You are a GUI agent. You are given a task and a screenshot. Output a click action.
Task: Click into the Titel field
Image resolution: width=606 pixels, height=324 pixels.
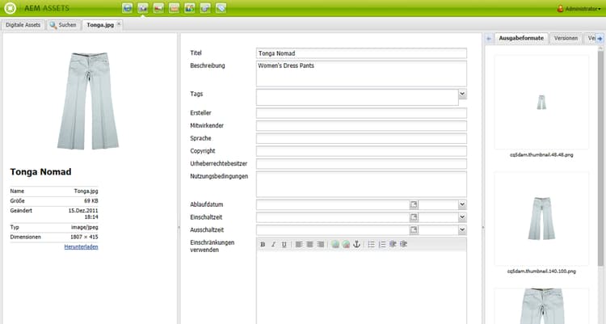pyautogui.click(x=361, y=53)
